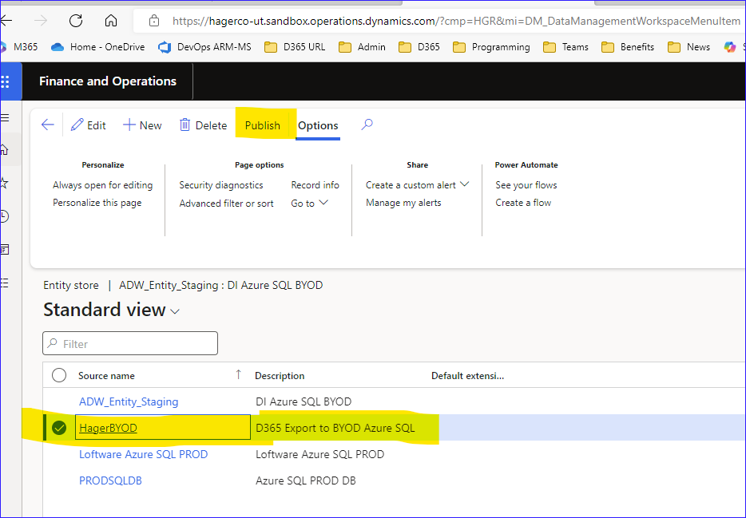The height and width of the screenshot is (518, 746).
Task: Click Edit pencil button
Action: click(89, 125)
